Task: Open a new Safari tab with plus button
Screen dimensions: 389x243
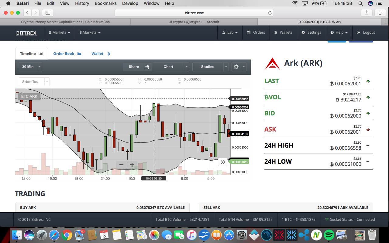Action: pos(385,22)
